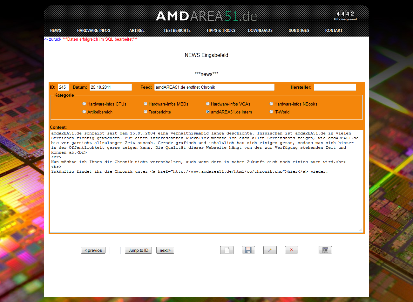Screen dimensions: 413x302
Task: Click the pencil edit icon button
Action: pos(270,250)
